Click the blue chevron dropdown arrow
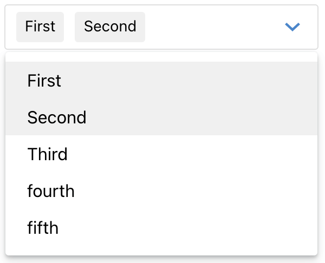The width and height of the screenshot is (325, 263). click(x=292, y=27)
